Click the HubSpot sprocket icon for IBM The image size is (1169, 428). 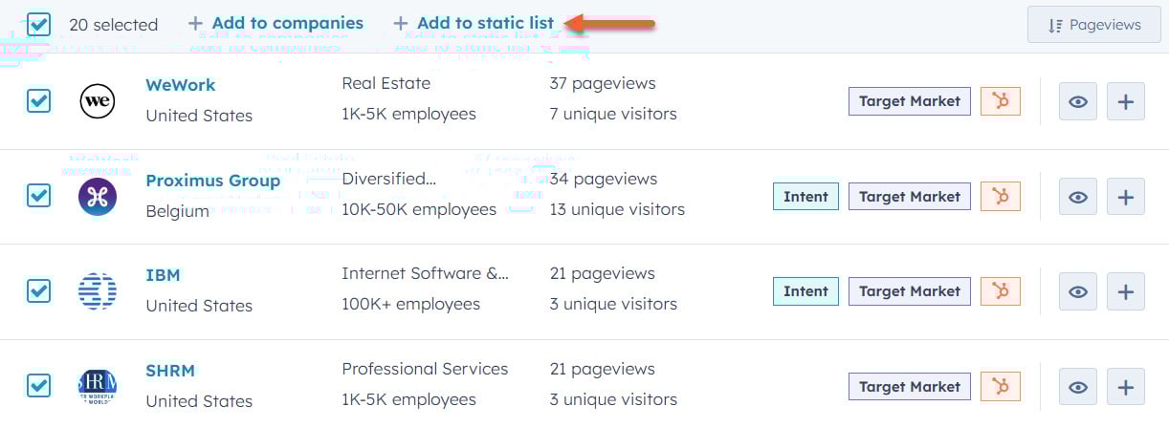[x=1001, y=291]
